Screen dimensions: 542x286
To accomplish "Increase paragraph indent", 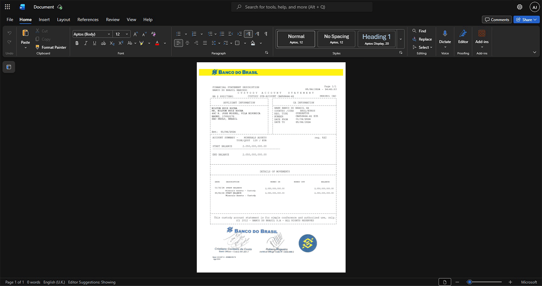I will click(x=240, y=34).
